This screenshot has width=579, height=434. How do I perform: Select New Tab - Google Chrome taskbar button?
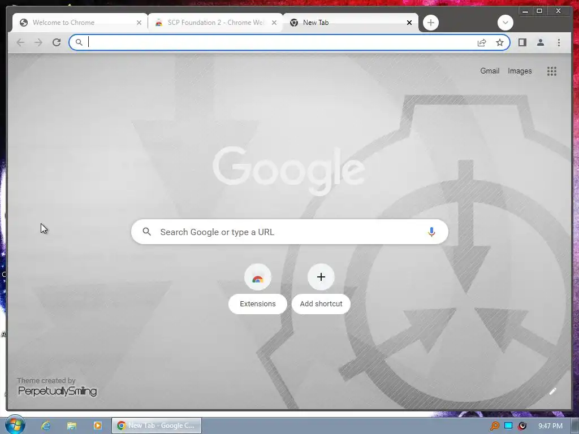pos(157,426)
